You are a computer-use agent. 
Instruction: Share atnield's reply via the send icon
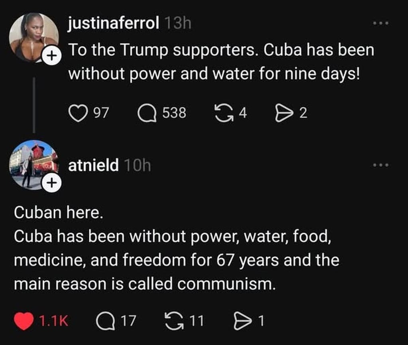coord(241,321)
